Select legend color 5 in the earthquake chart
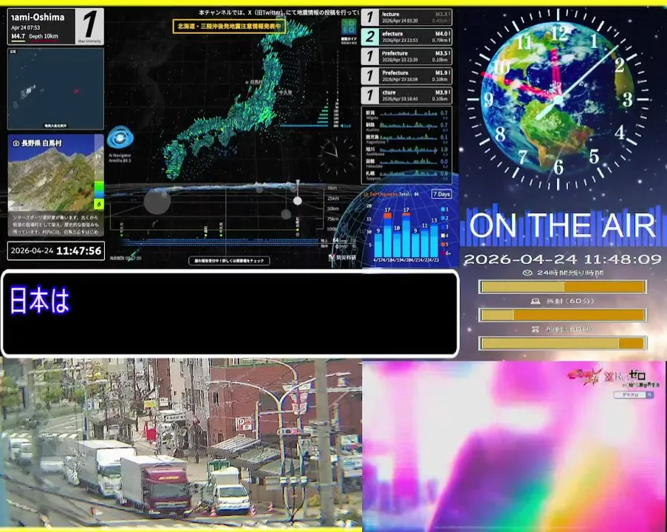667x532 pixels. click(x=444, y=245)
